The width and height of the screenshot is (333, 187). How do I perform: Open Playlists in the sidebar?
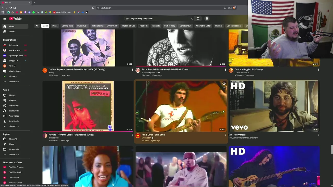tap(15, 100)
